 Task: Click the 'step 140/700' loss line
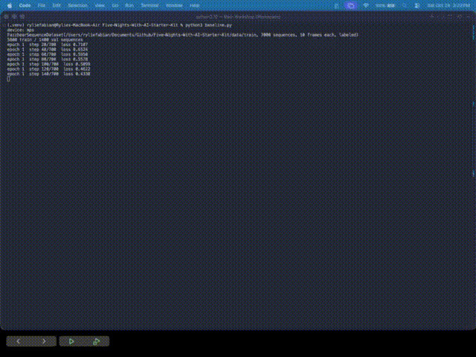[48, 74]
